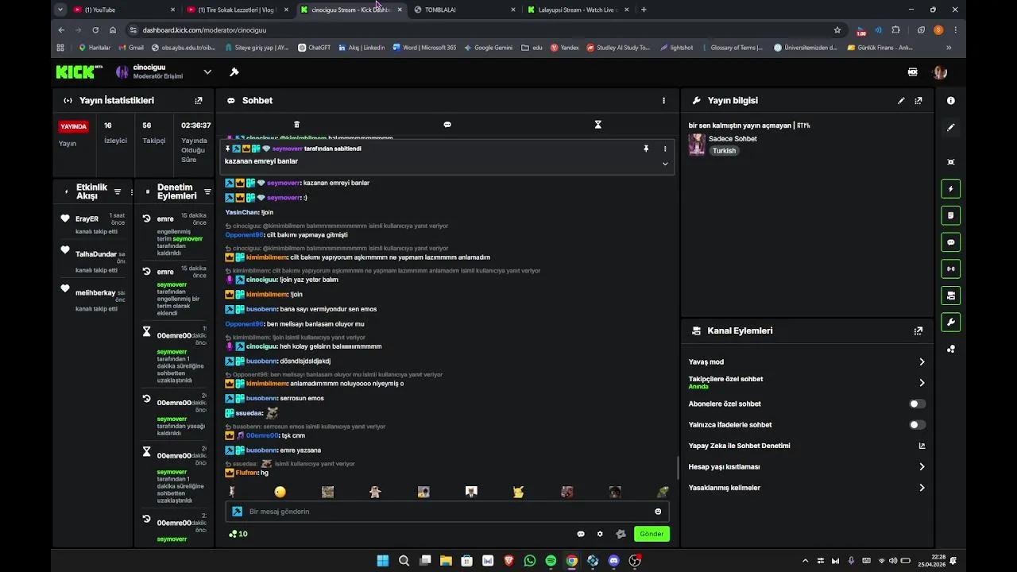Viewport: 1017px width, 572px height.
Task: Click the chat bubble icon beside settings gear
Action: 581,534
